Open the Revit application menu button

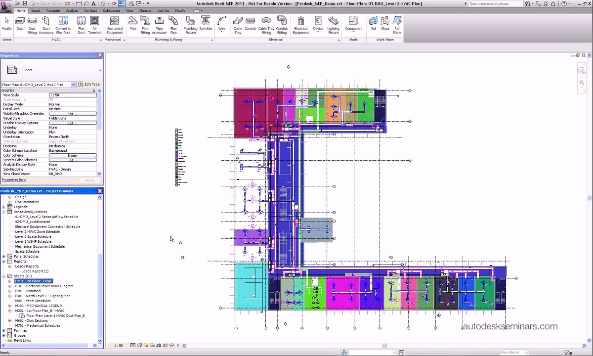[x=6, y=6]
